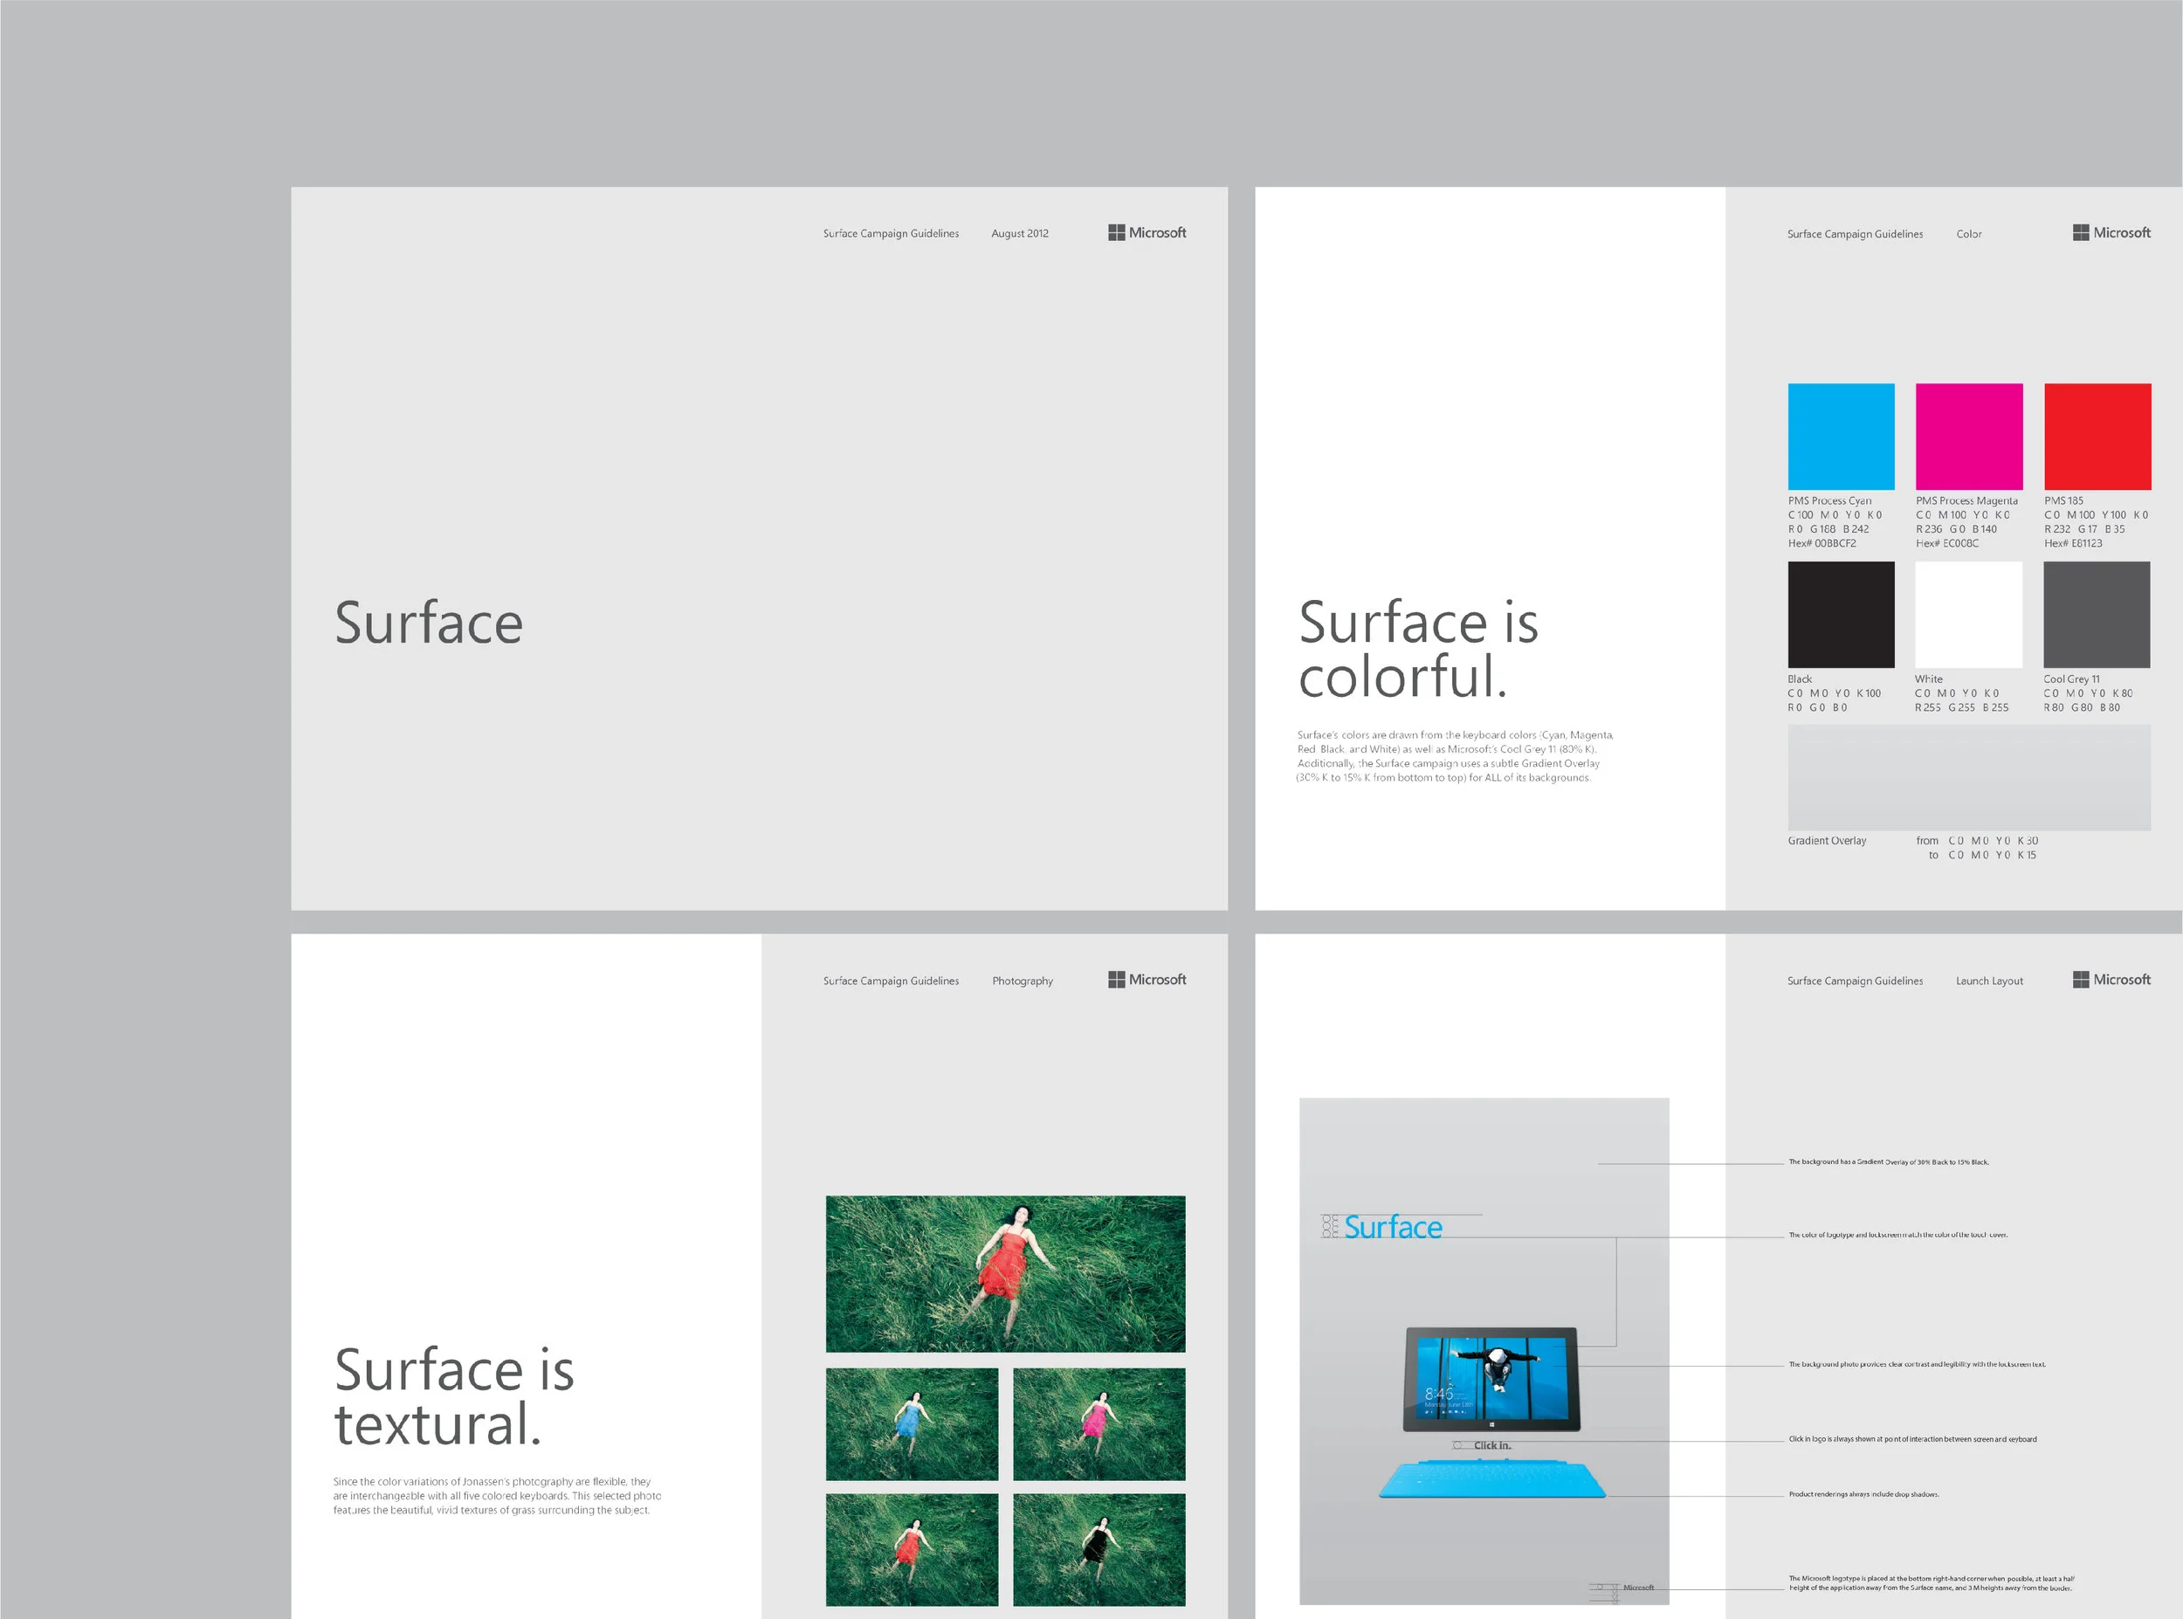Click the 'PMS Process Magenta' label
The width and height of the screenshot is (2183, 1619).
pyautogui.click(x=1966, y=500)
